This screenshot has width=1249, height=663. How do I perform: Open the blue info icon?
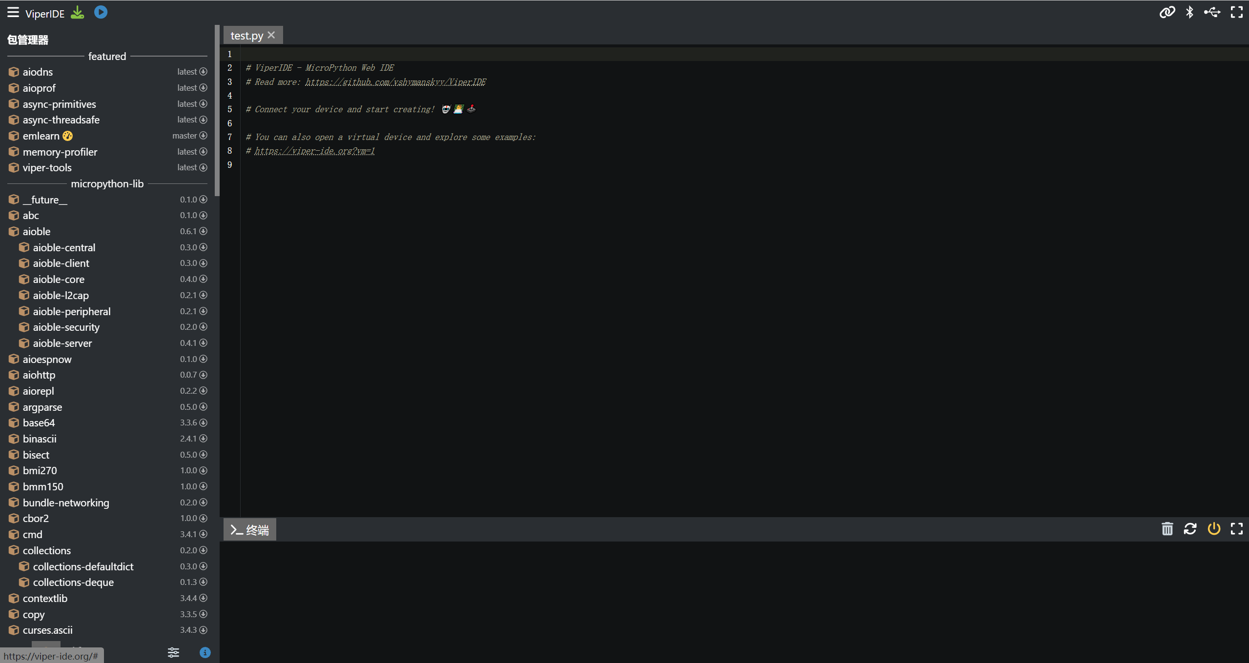tap(205, 652)
